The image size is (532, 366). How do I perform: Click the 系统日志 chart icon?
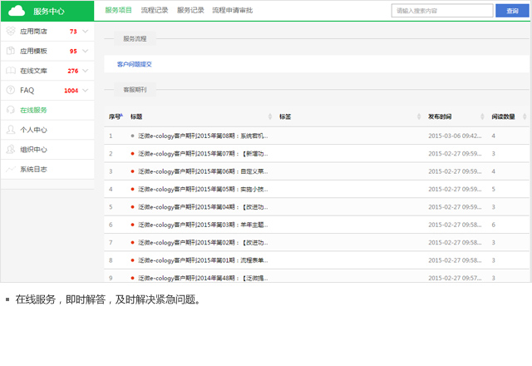point(11,169)
